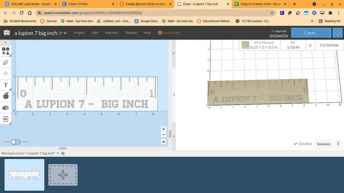This screenshot has height=193, width=344.
Task: Select the Pen drawing tool
Action: [x=6, y=62]
